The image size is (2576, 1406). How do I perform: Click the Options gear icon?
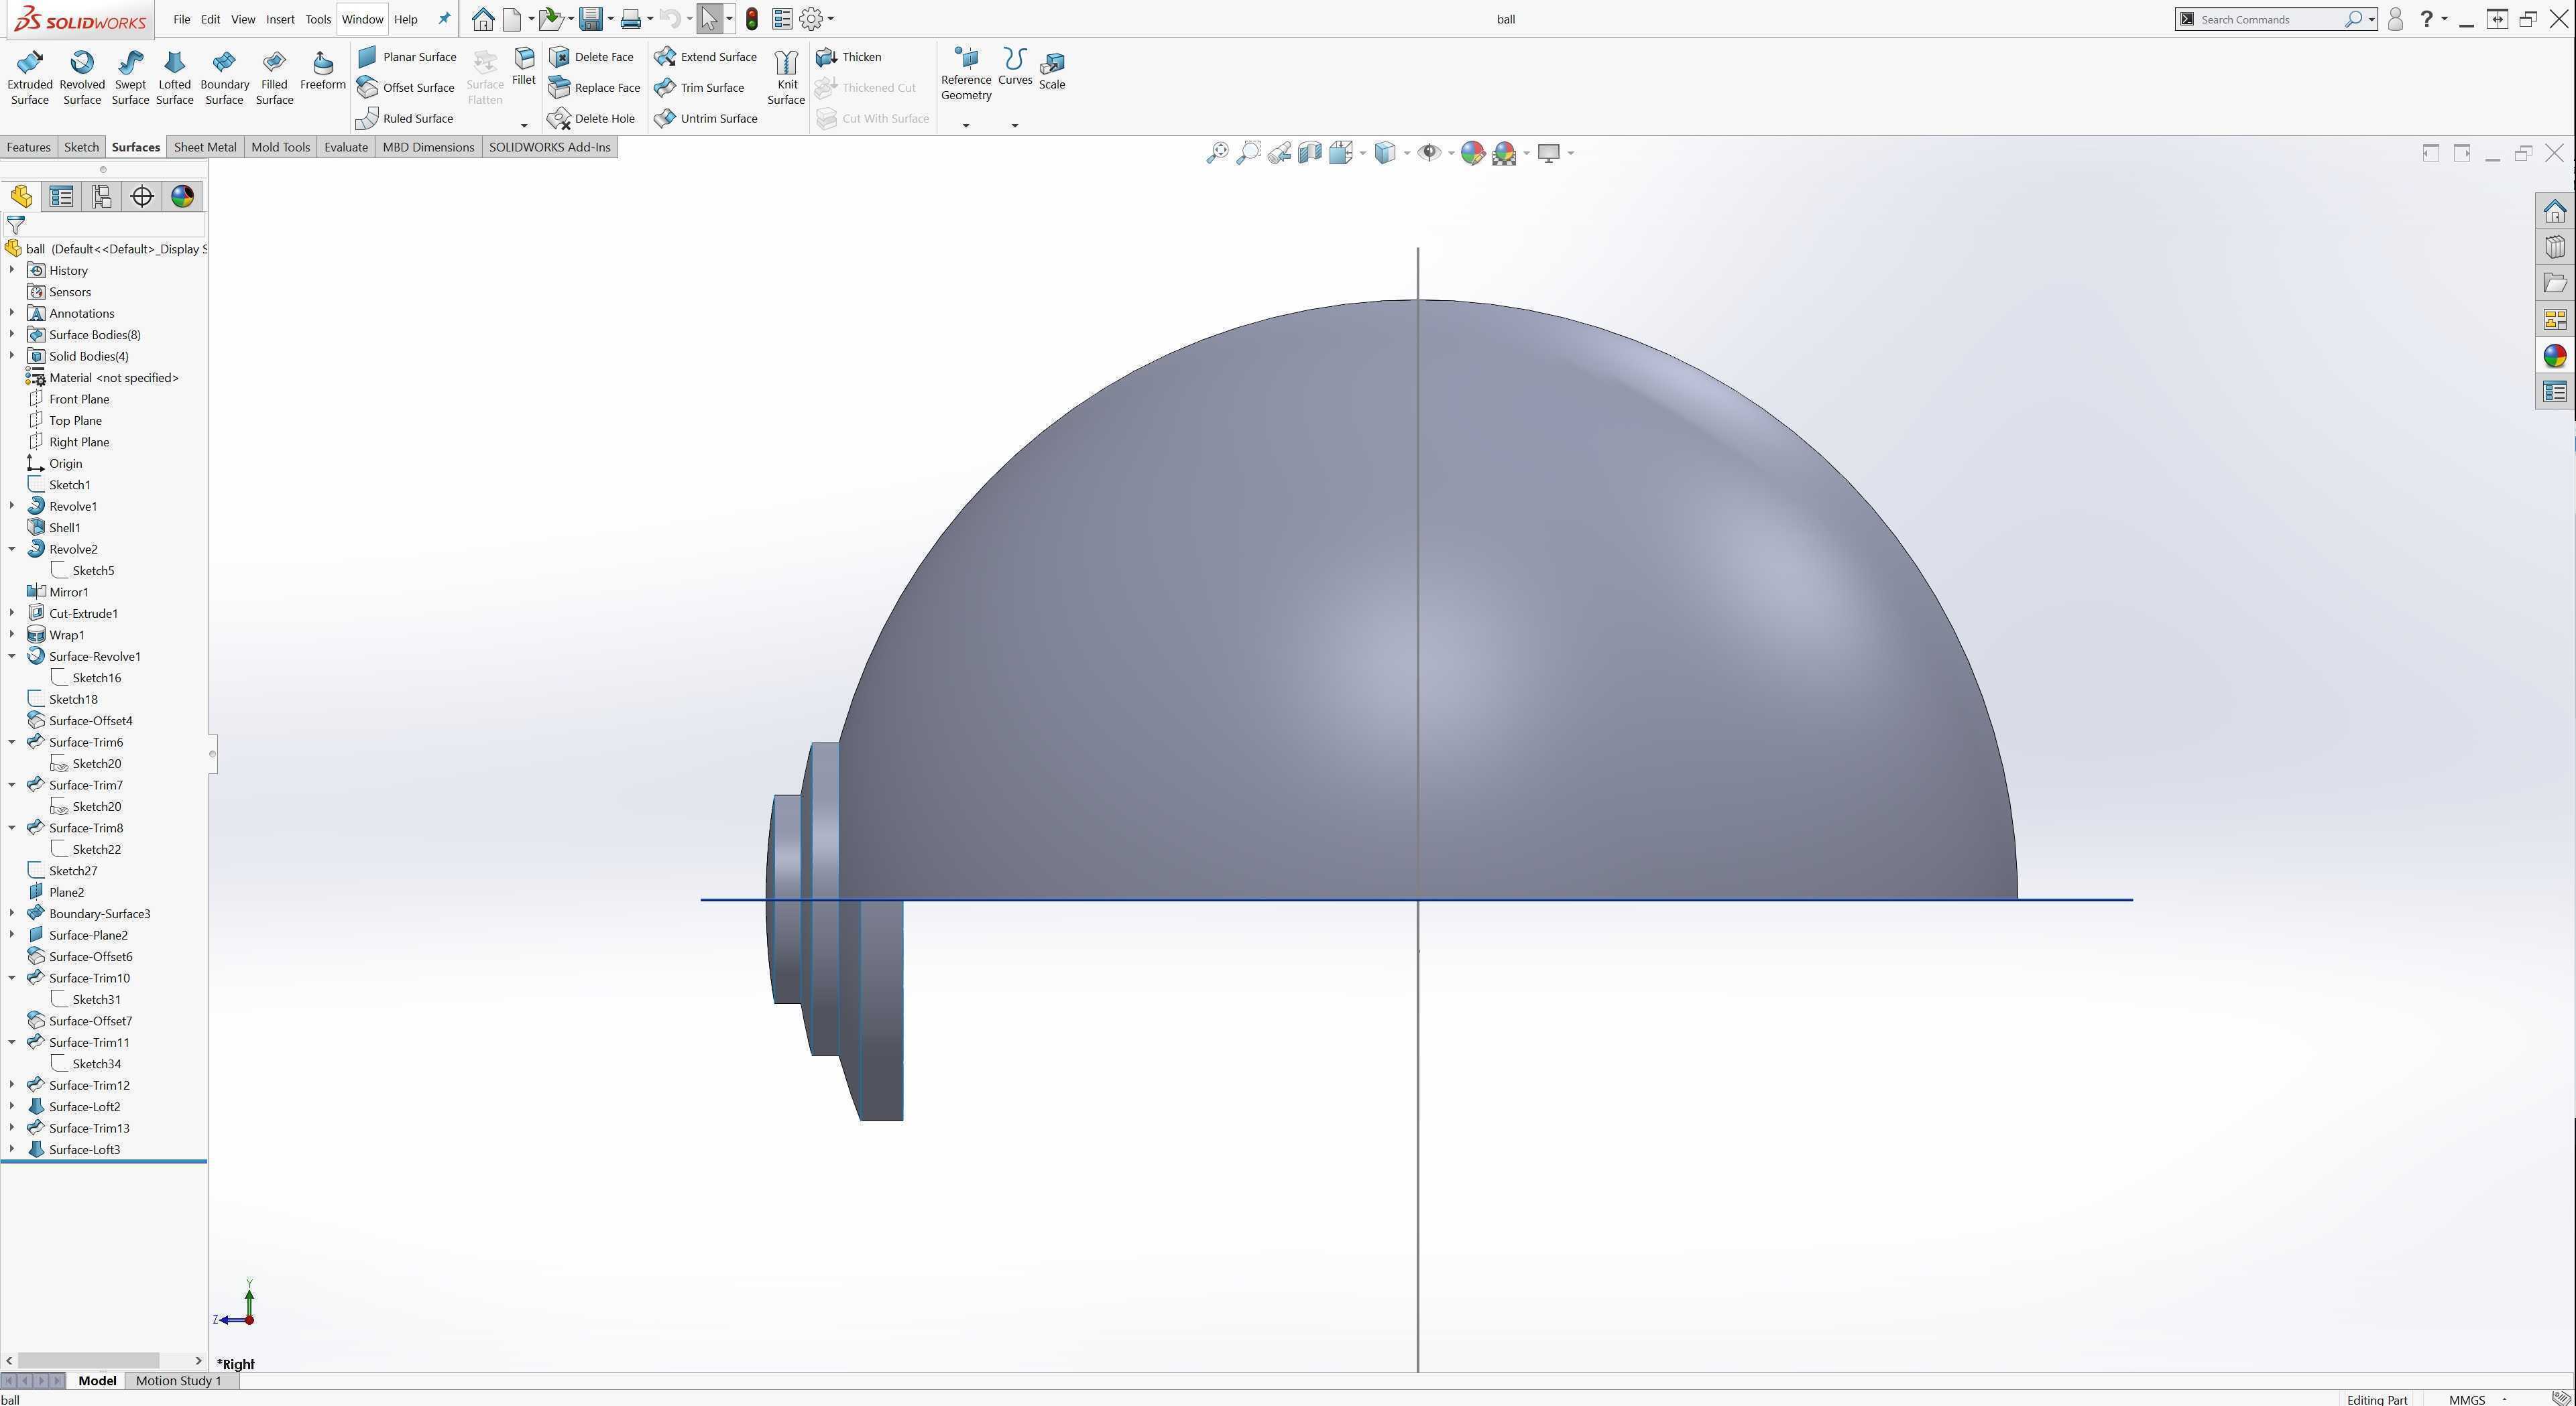coord(811,19)
